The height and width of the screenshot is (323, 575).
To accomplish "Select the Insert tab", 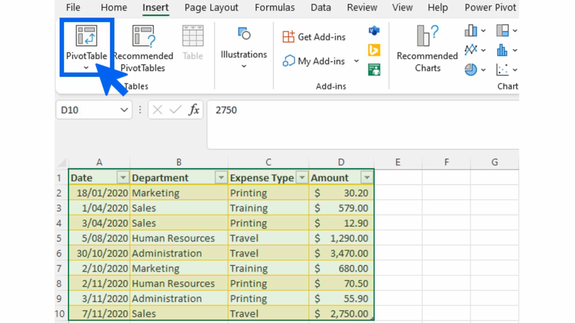I will tap(155, 7).
